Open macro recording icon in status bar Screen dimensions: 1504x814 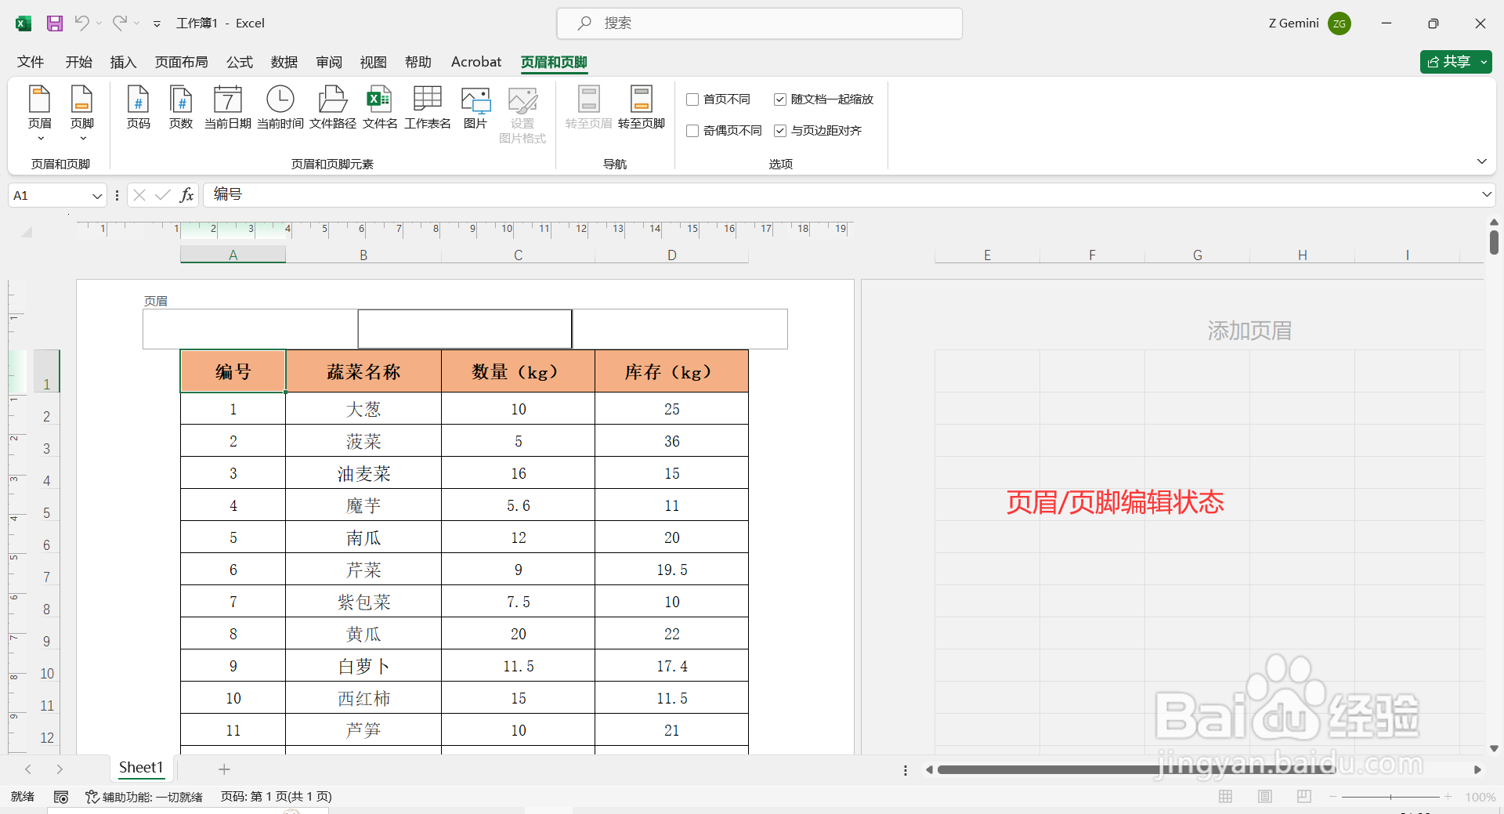click(x=61, y=797)
